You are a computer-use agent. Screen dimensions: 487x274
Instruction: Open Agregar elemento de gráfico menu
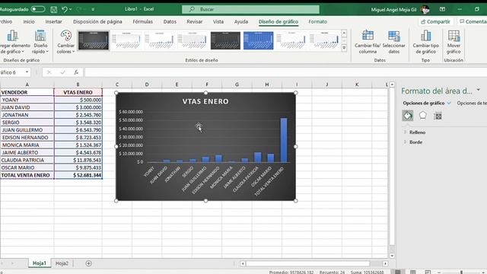[x=13, y=42]
